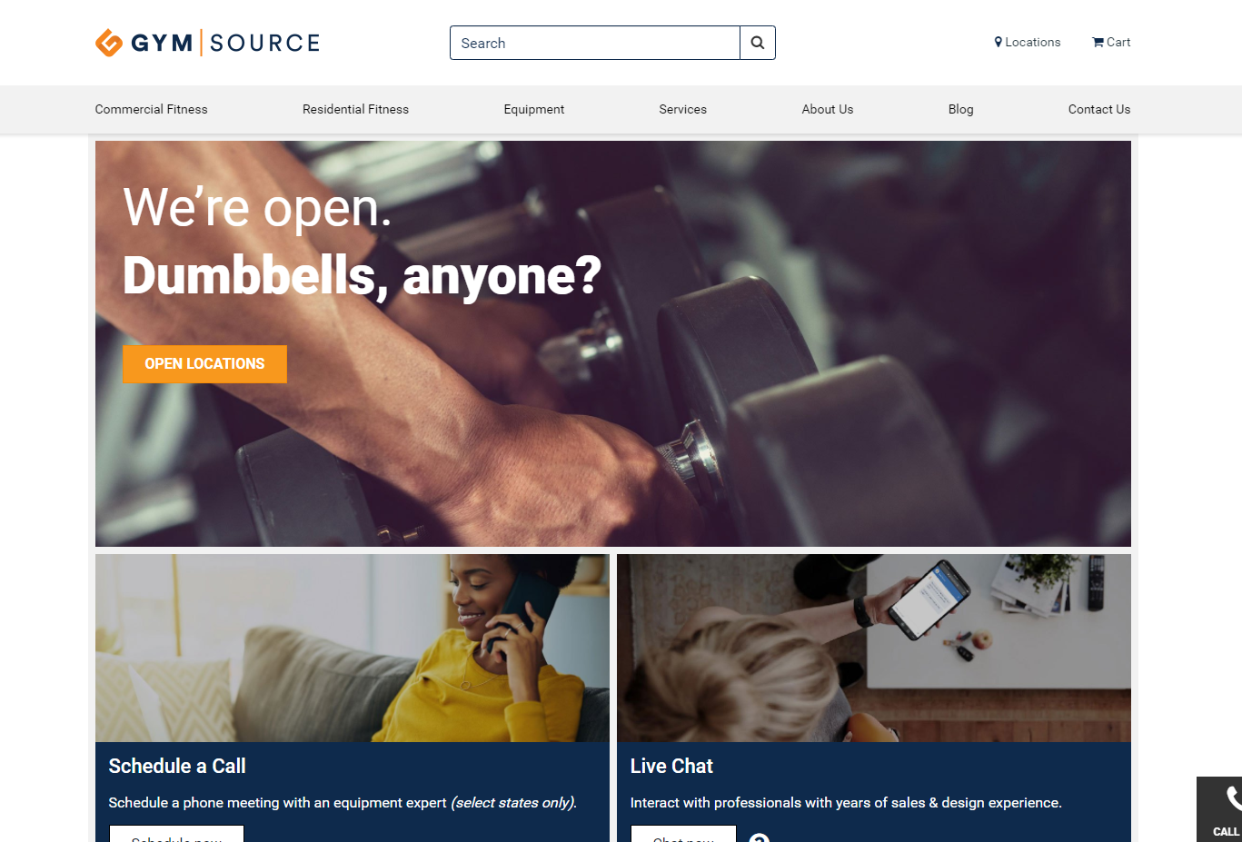
Task: Expand the About Us menu
Action: (828, 109)
